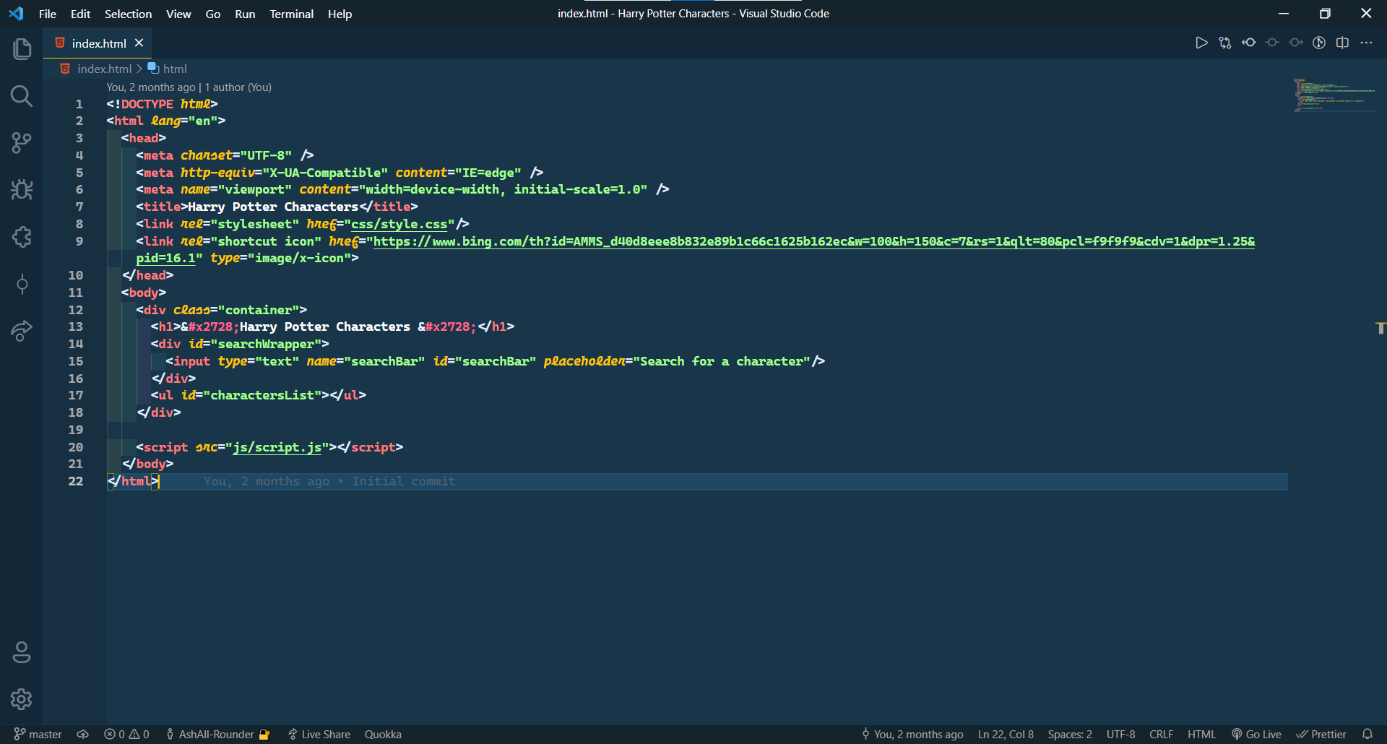Follow the bing.com favicon URL on line 9

tap(814, 241)
